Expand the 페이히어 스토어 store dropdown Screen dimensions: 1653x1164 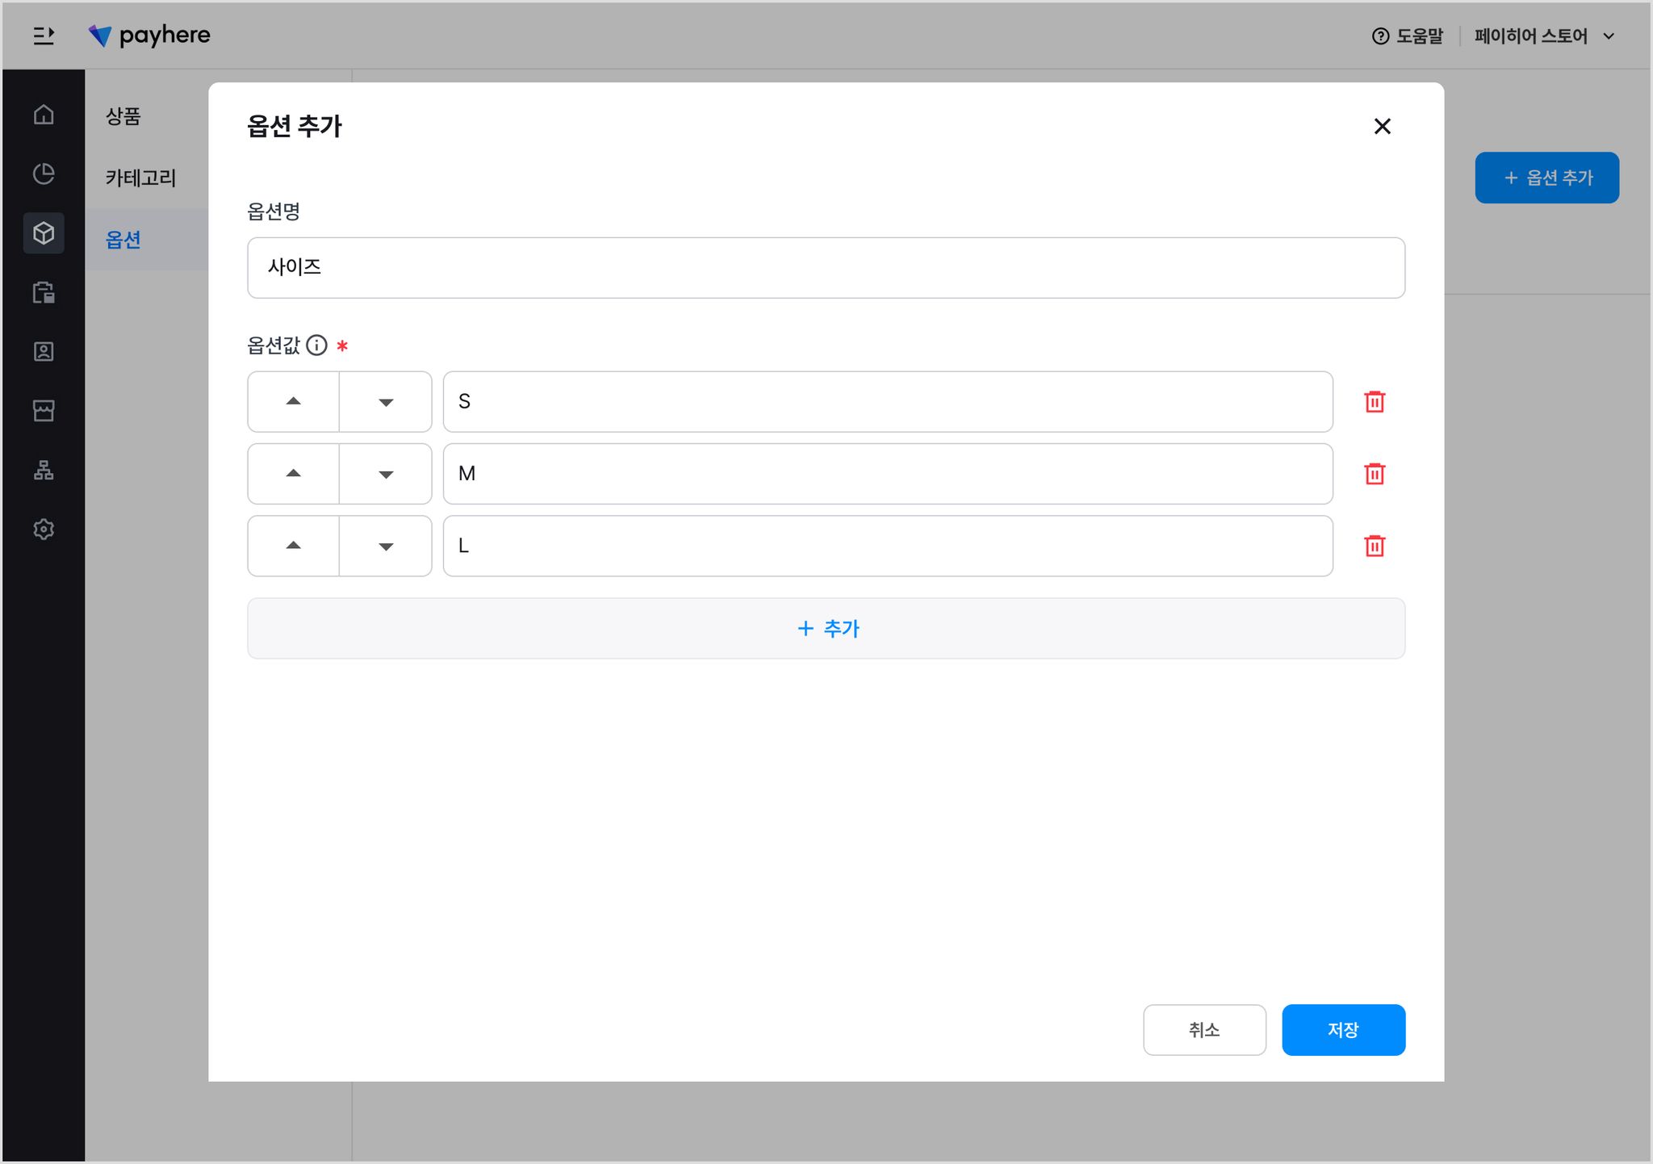pos(1544,36)
